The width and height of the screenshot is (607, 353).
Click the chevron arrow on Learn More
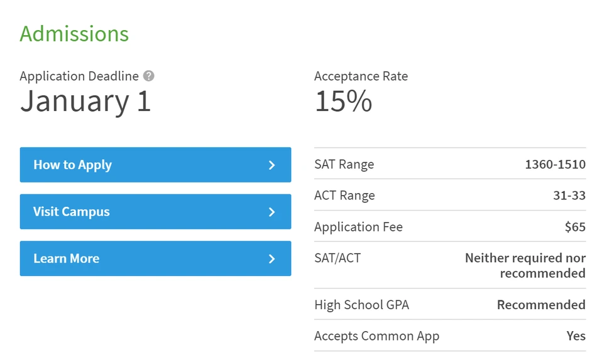(271, 258)
